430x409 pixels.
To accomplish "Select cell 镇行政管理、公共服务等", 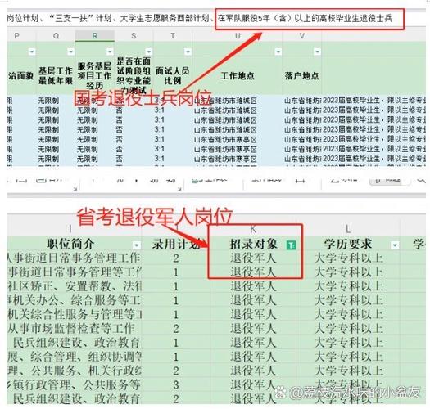I will point(74,385).
